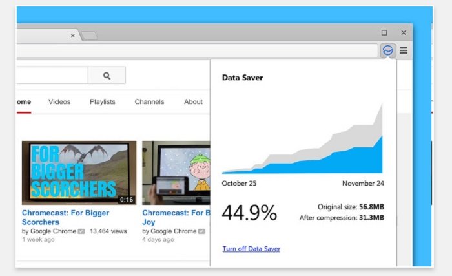Switch to the Videos tab
The image size is (452, 276).
59,101
